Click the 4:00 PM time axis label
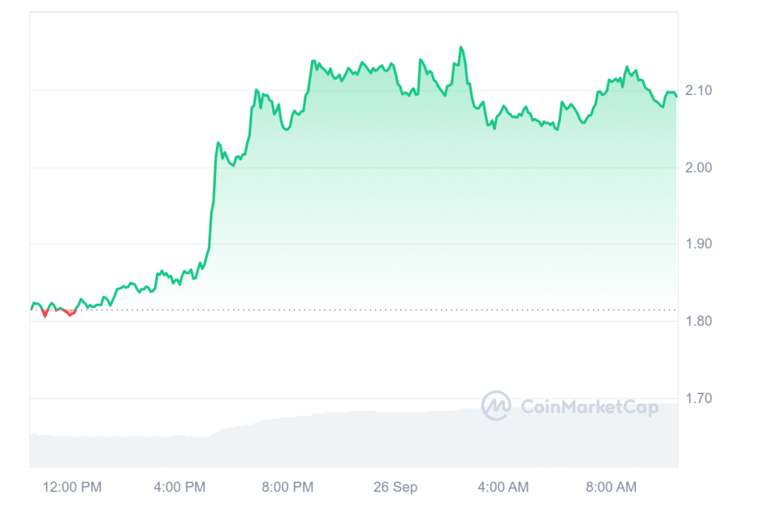The width and height of the screenshot is (760, 507). pos(177,487)
